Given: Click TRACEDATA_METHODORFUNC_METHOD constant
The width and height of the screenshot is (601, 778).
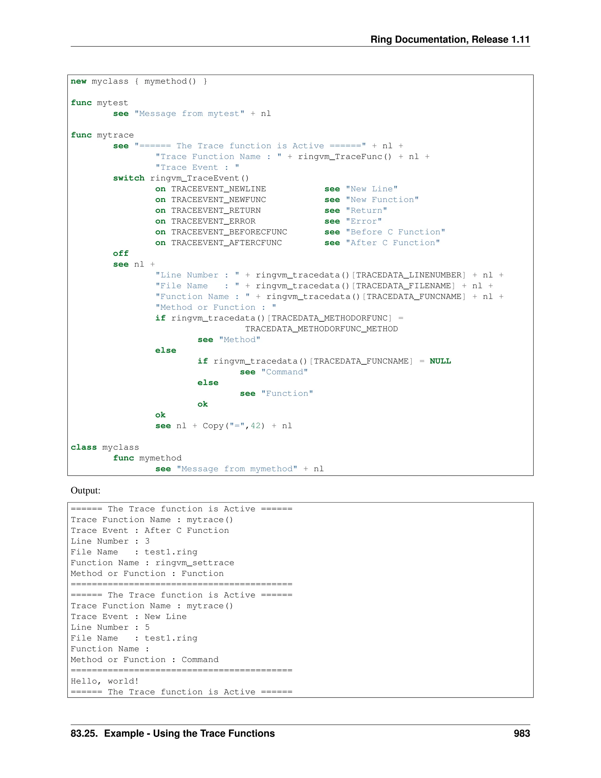Looking at the screenshot, I should point(321,329).
